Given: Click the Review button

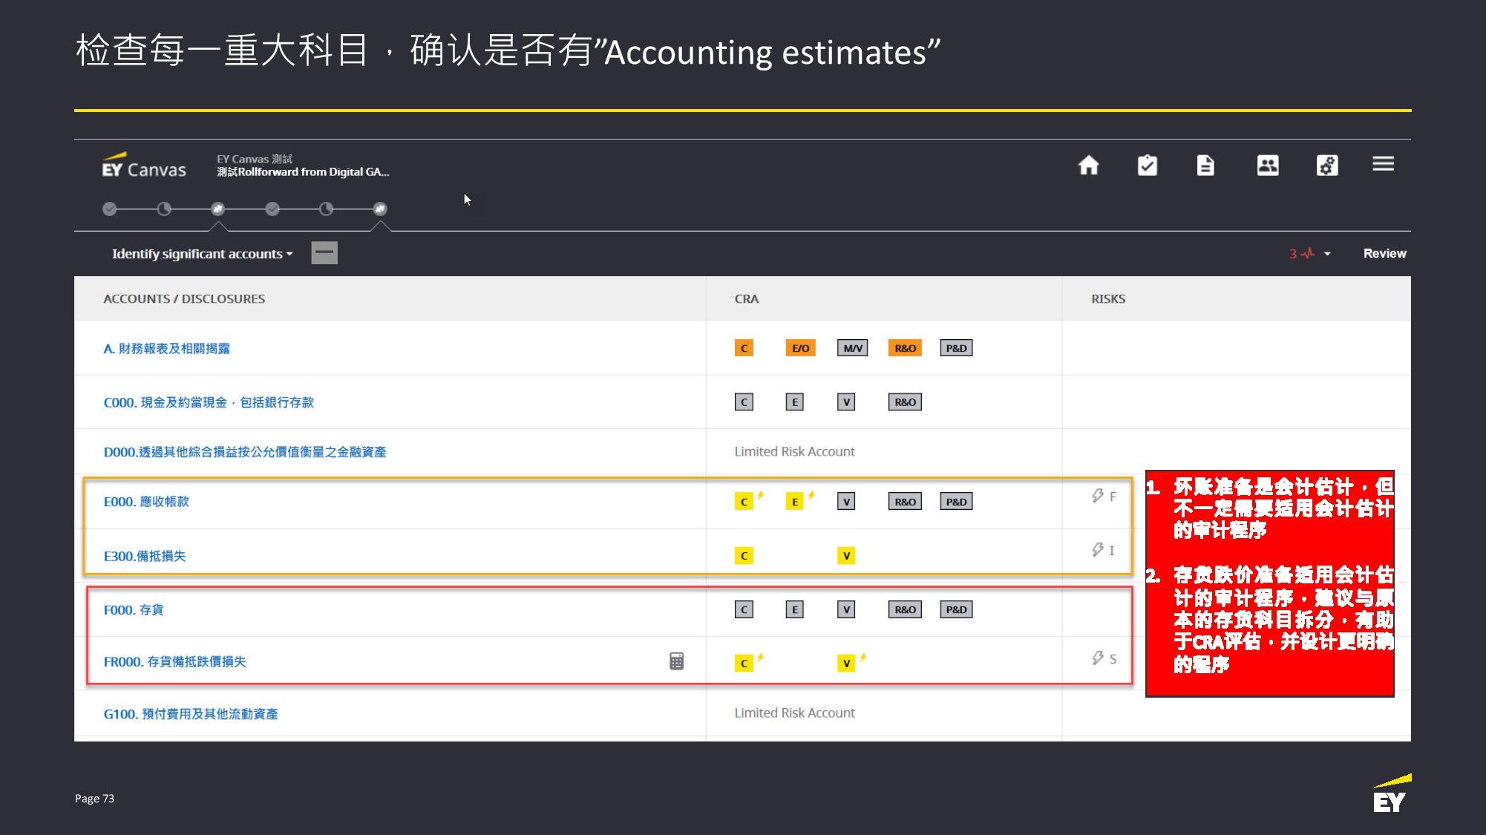Looking at the screenshot, I should pos(1384,253).
